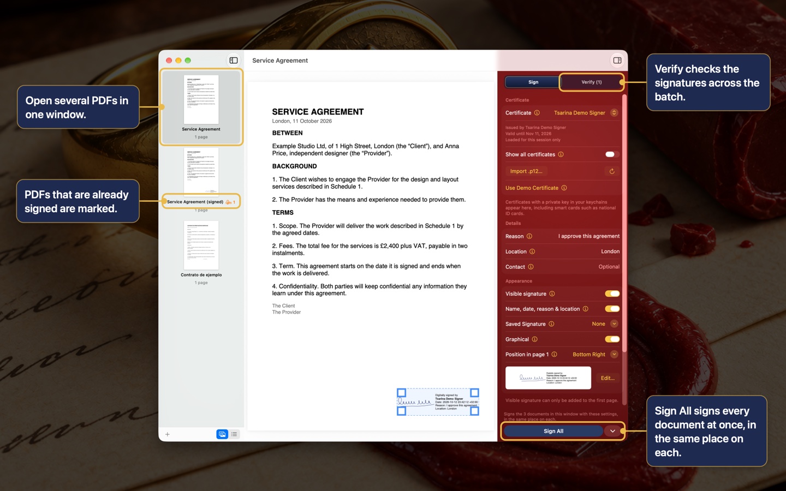Click the Use Demo Certificate link
The width and height of the screenshot is (786, 491).
click(532, 188)
